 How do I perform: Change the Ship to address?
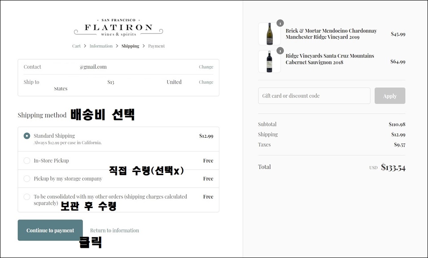[x=206, y=82]
